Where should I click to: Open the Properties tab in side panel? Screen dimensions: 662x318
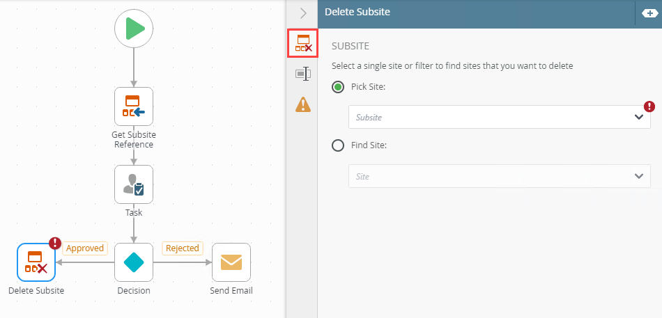pyautogui.click(x=303, y=74)
